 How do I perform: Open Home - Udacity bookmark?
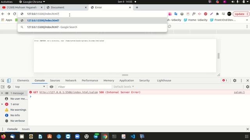(x=196, y=20)
